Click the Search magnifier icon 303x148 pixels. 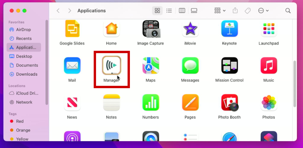(x=288, y=11)
